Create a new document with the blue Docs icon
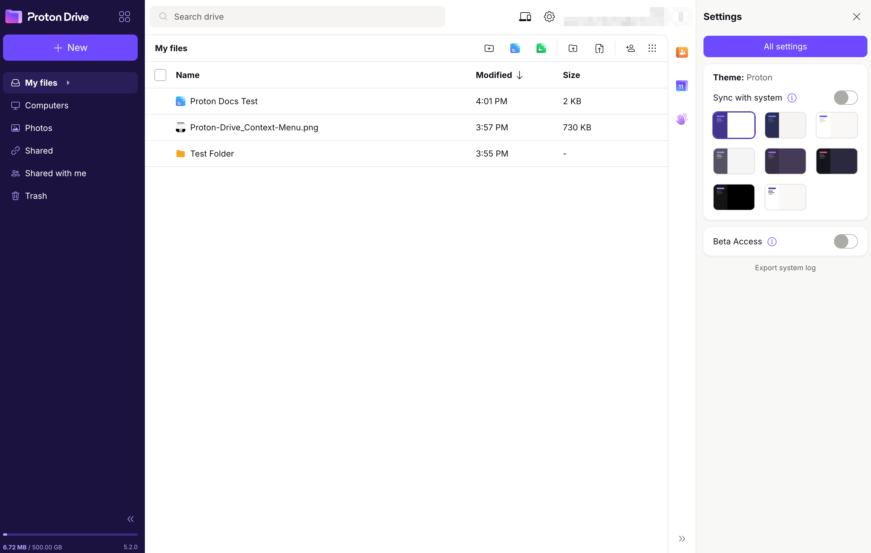The image size is (871, 553). click(515, 49)
